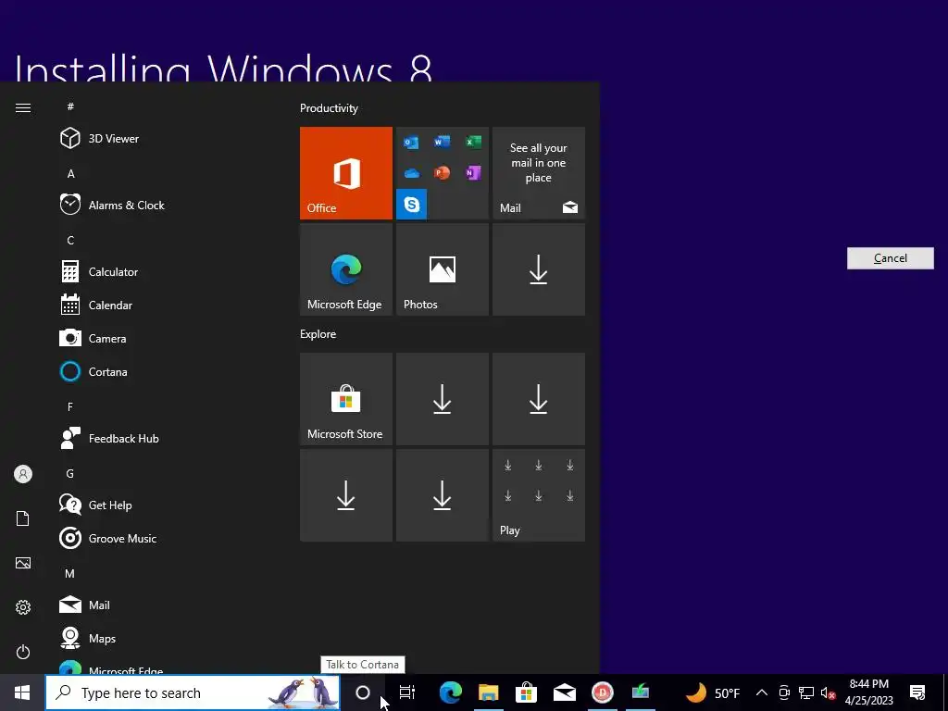Open Settings gear in Start sidebar
This screenshot has width=948, height=711.
(x=23, y=607)
